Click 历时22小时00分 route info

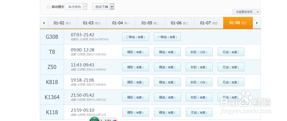96,70
